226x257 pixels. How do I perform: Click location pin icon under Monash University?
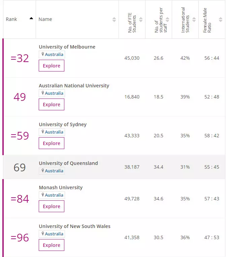tap(43, 195)
